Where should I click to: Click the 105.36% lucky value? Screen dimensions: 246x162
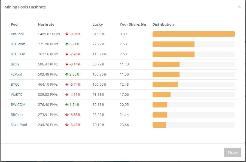point(99,74)
